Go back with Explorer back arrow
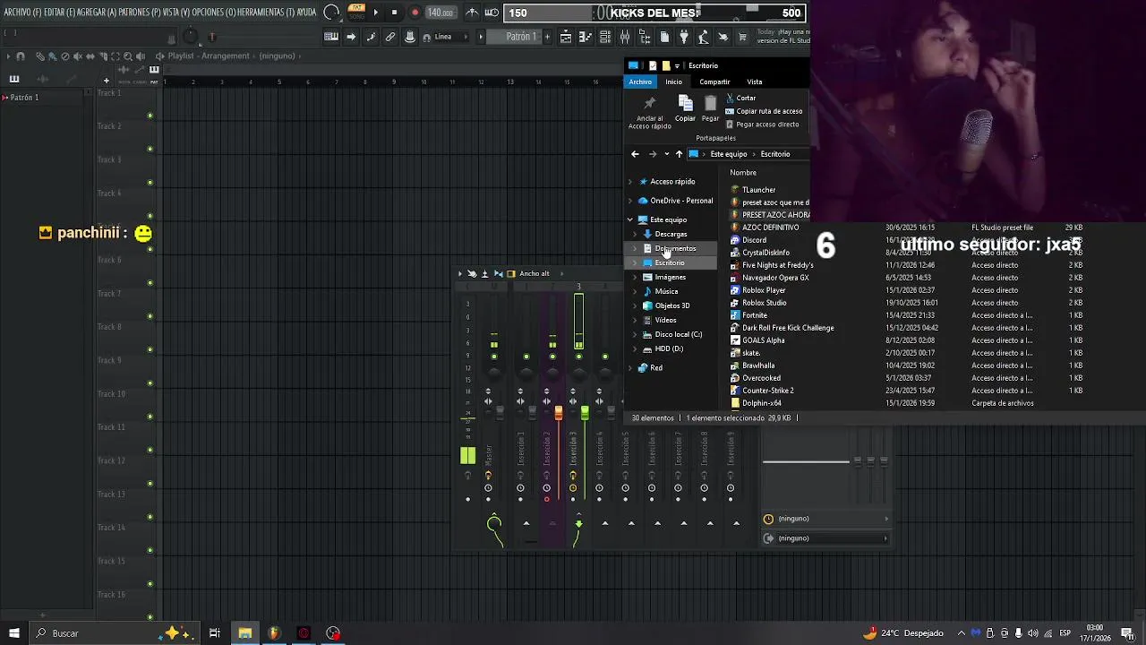Viewport: 1146px width, 645px height. tap(636, 154)
